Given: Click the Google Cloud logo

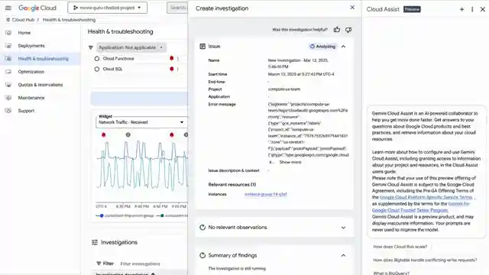Looking at the screenshot, I should click(37, 8).
